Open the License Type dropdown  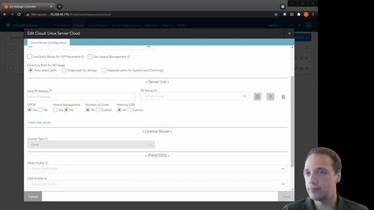tap(91, 145)
